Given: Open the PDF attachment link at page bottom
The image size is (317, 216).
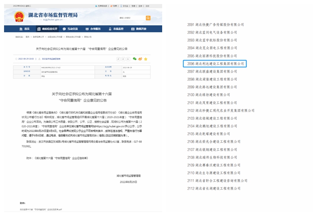Looking at the screenshot, I should [41, 210].
